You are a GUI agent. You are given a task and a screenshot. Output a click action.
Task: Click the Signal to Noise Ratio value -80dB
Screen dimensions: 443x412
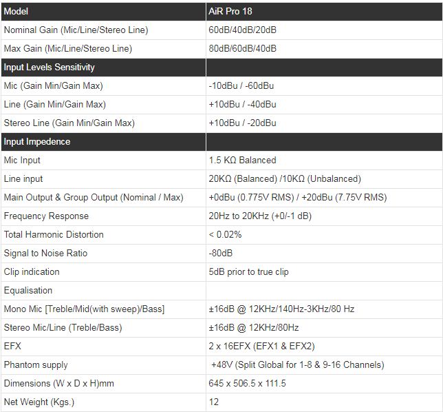coord(220,254)
